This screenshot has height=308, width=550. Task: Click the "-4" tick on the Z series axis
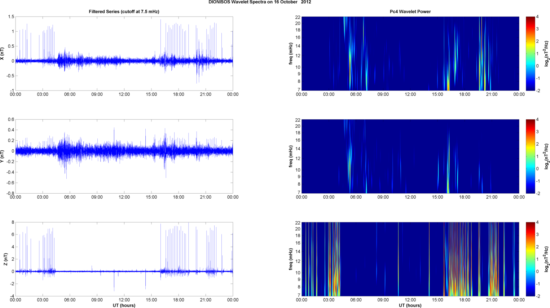[12, 296]
